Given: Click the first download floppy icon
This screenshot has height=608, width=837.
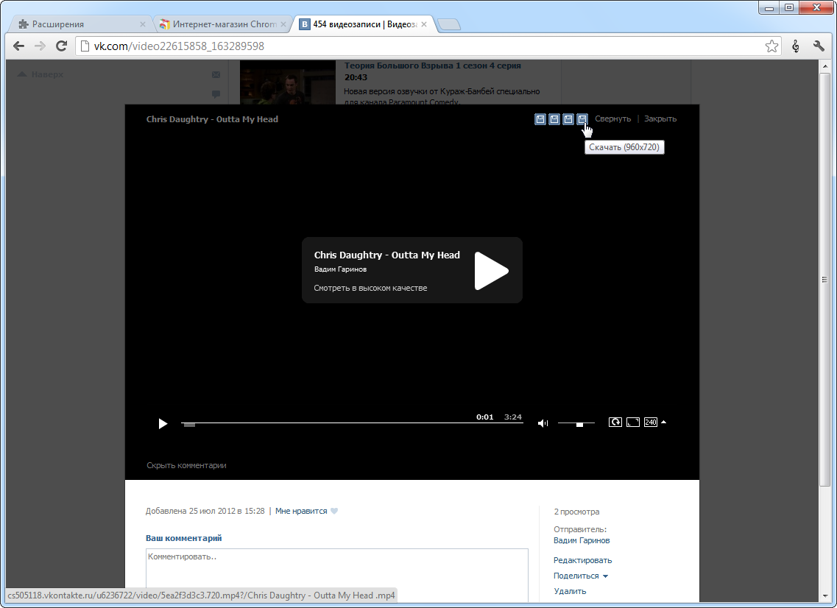Looking at the screenshot, I should tap(540, 119).
